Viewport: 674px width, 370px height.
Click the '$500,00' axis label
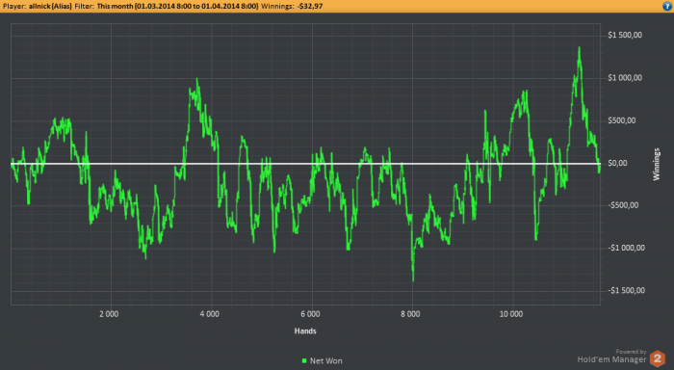coord(622,120)
